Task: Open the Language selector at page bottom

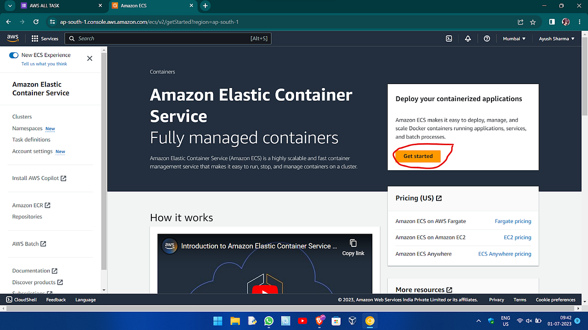Action: tap(85, 299)
